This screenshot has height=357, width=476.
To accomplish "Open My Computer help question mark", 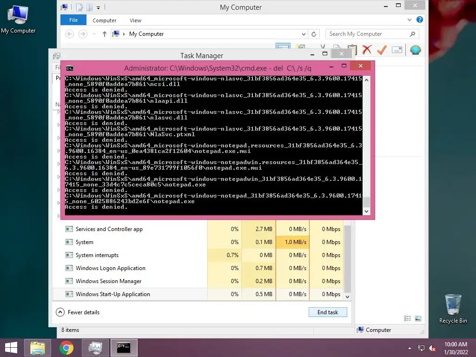I will click(x=420, y=20).
